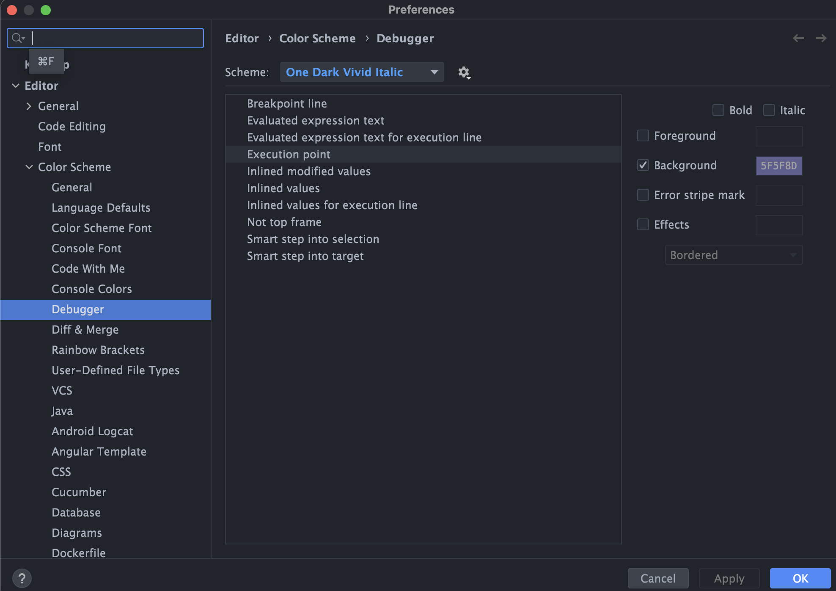
Task: Select the Debugger breadcrumb item
Action: click(x=405, y=38)
